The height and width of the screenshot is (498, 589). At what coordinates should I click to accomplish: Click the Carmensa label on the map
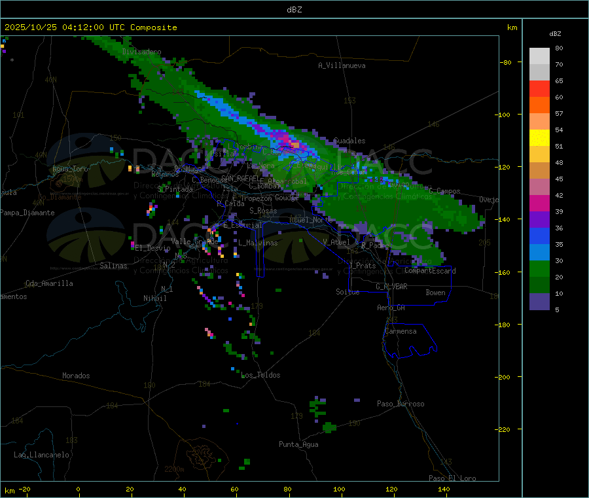click(x=400, y=331)
